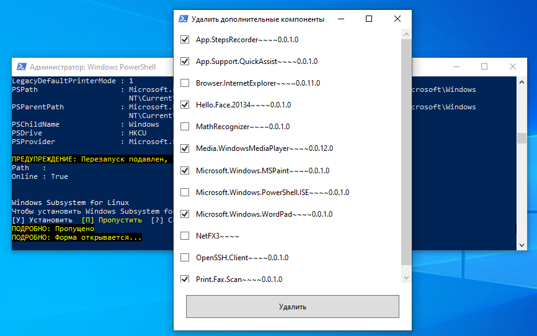Uncheck App.StepsRecorder checkbox
The width and height of the screenshot is (537, 336).
(x=185, y=39)
